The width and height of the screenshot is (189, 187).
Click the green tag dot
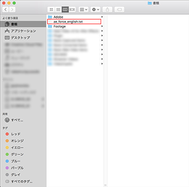(x=7, y=154)
